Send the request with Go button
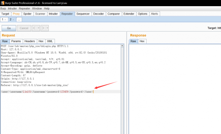Viewport: 221px width, 134px height. (x=9, y=28)
